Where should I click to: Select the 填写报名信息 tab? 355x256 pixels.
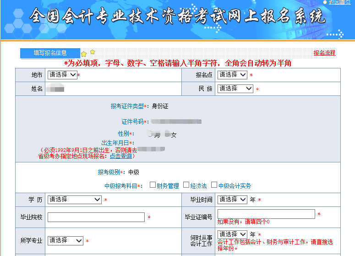point(50,53)
